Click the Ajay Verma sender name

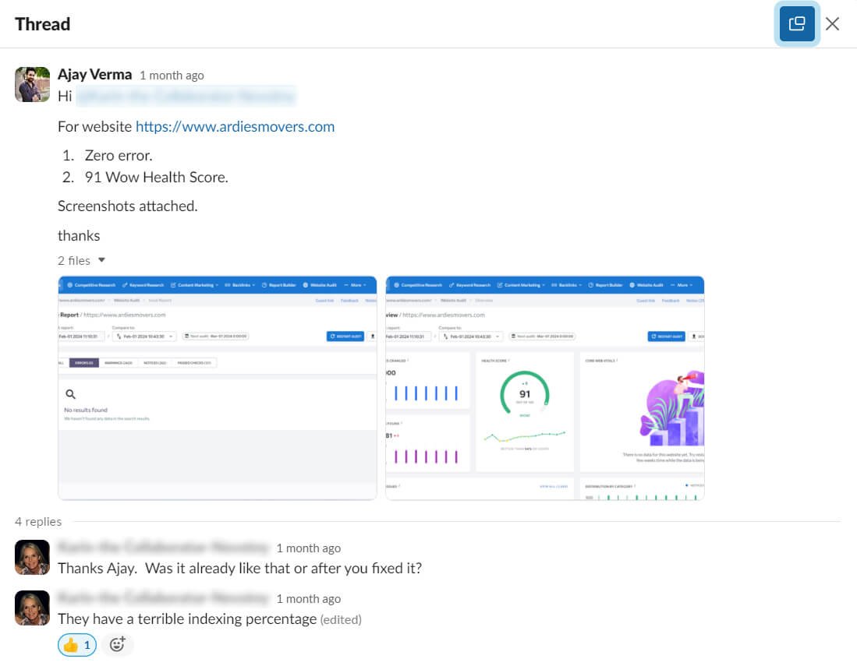point(94,75)
